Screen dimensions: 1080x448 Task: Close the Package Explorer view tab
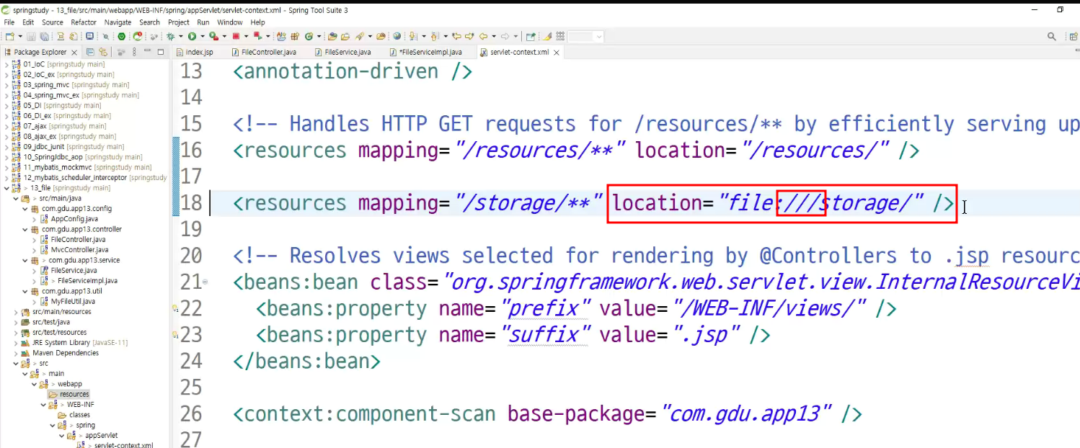[74, 53]
